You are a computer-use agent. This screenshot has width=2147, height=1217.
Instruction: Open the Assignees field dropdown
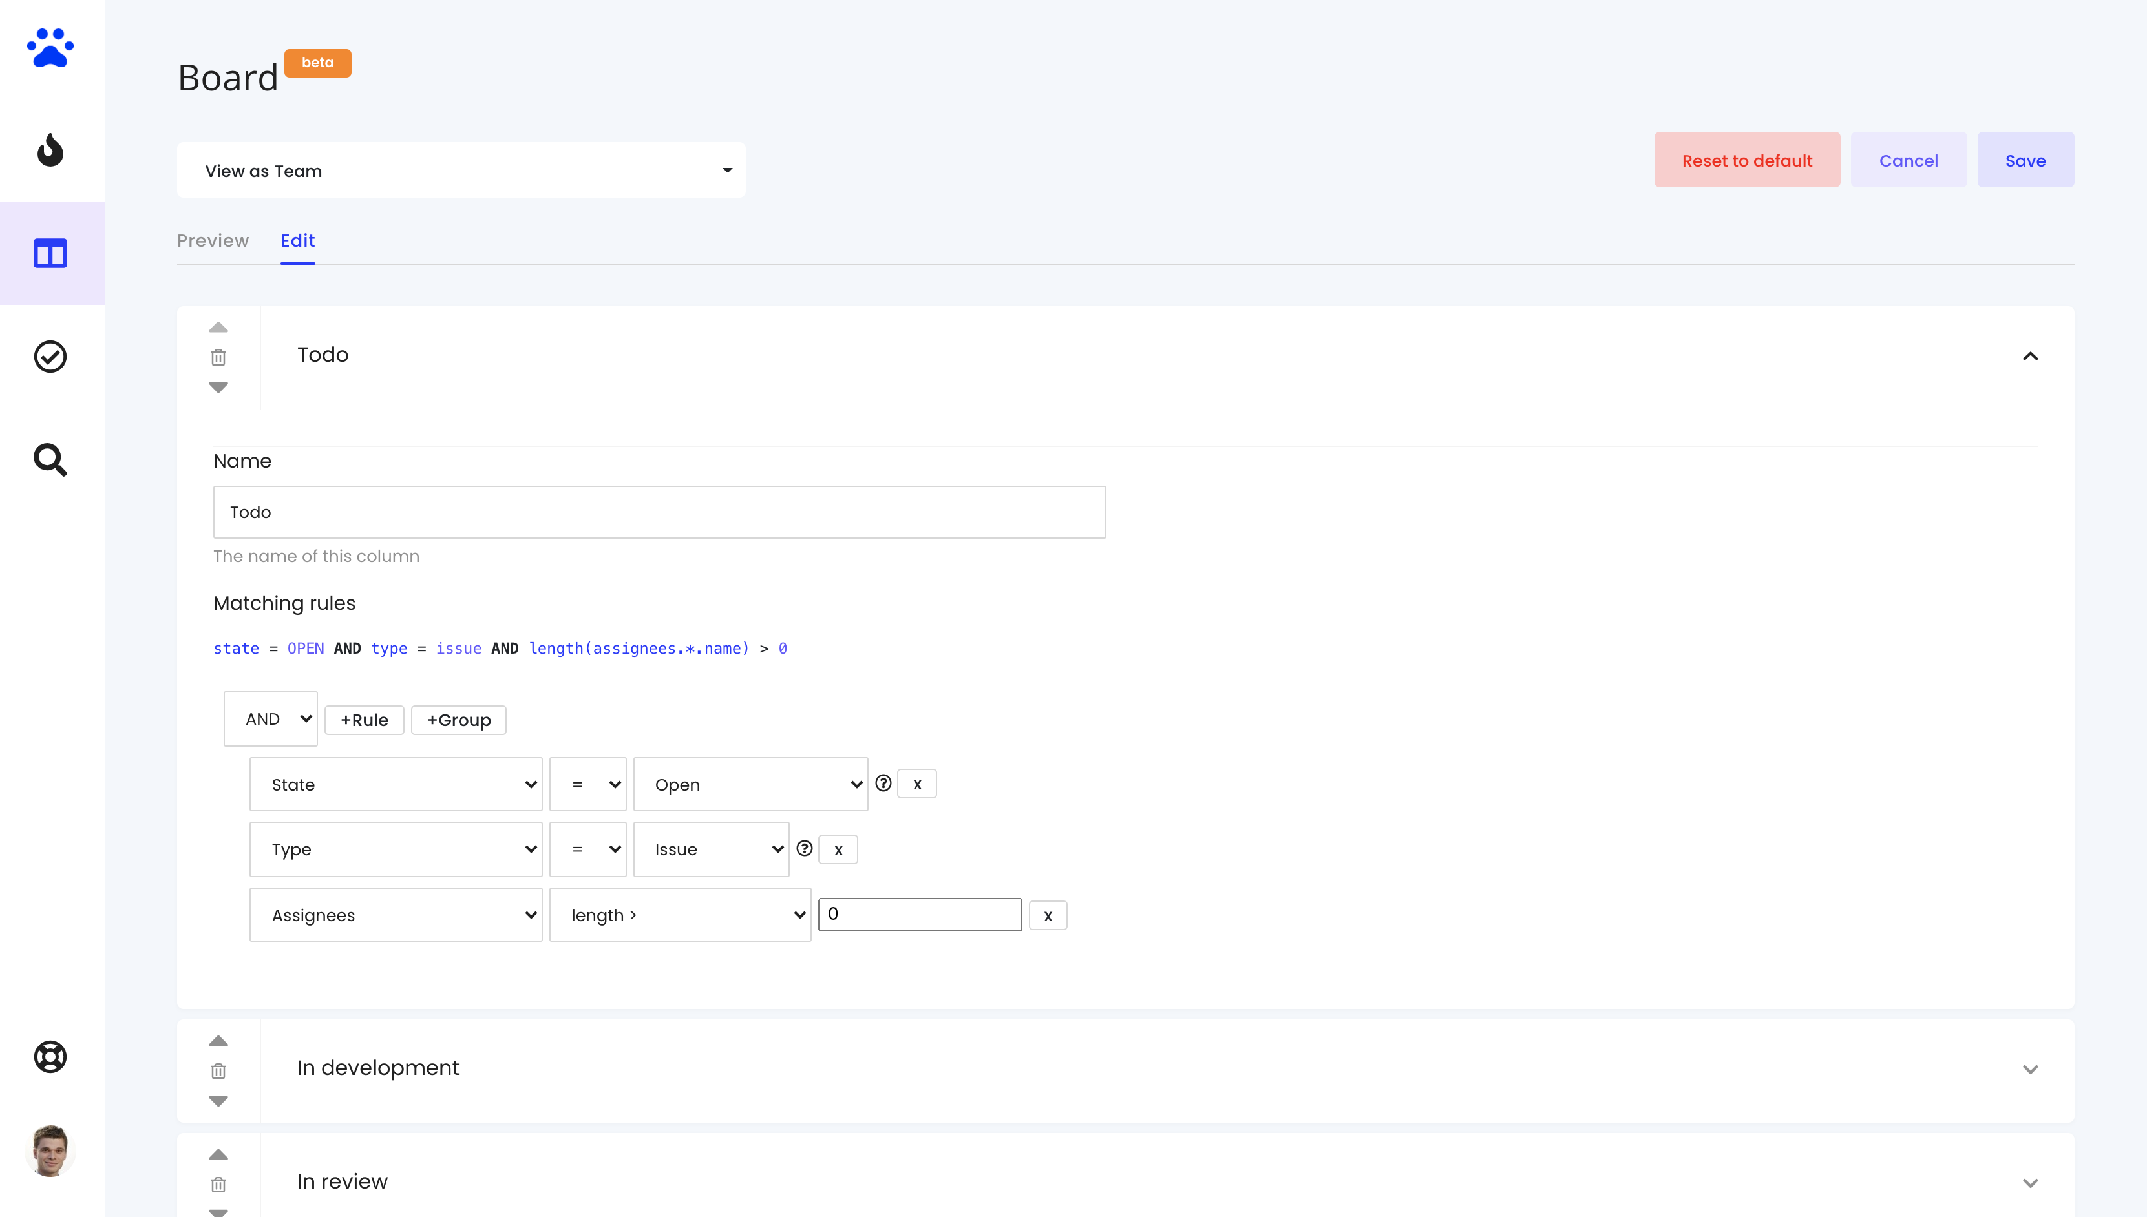pos(396,915)
